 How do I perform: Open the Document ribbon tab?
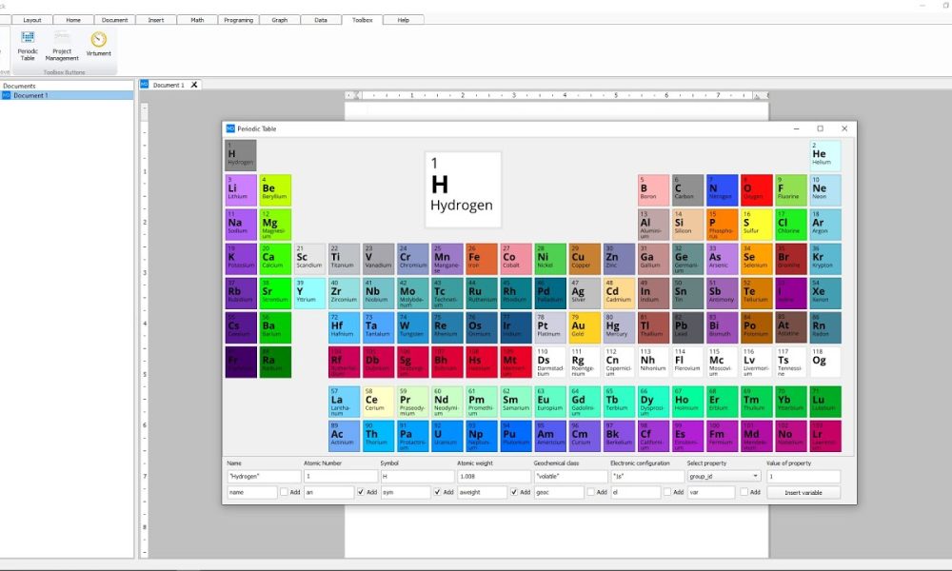tap(115, 20)
